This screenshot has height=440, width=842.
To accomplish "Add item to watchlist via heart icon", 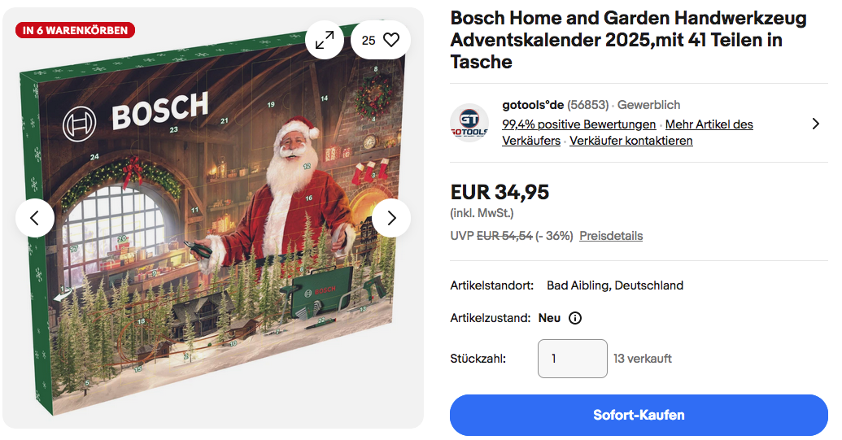I will click(391, 40).
